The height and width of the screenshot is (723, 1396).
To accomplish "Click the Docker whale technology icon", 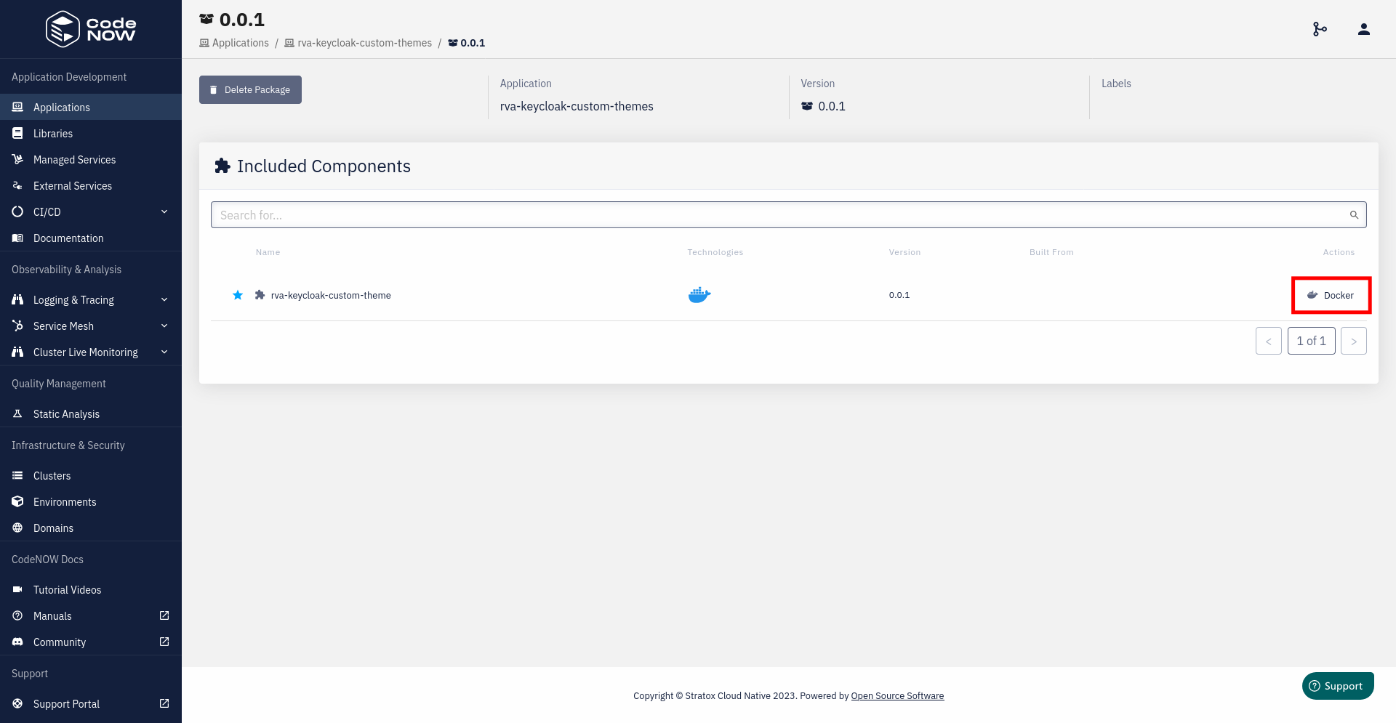I will [x=699, y=295].
